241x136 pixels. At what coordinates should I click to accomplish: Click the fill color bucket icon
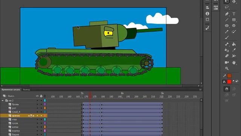point(224,82)
